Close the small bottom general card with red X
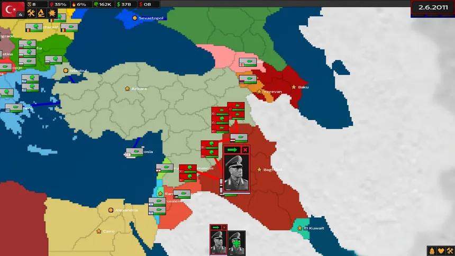The height and width of the screenshot is (256, 455). coord(224,227)
